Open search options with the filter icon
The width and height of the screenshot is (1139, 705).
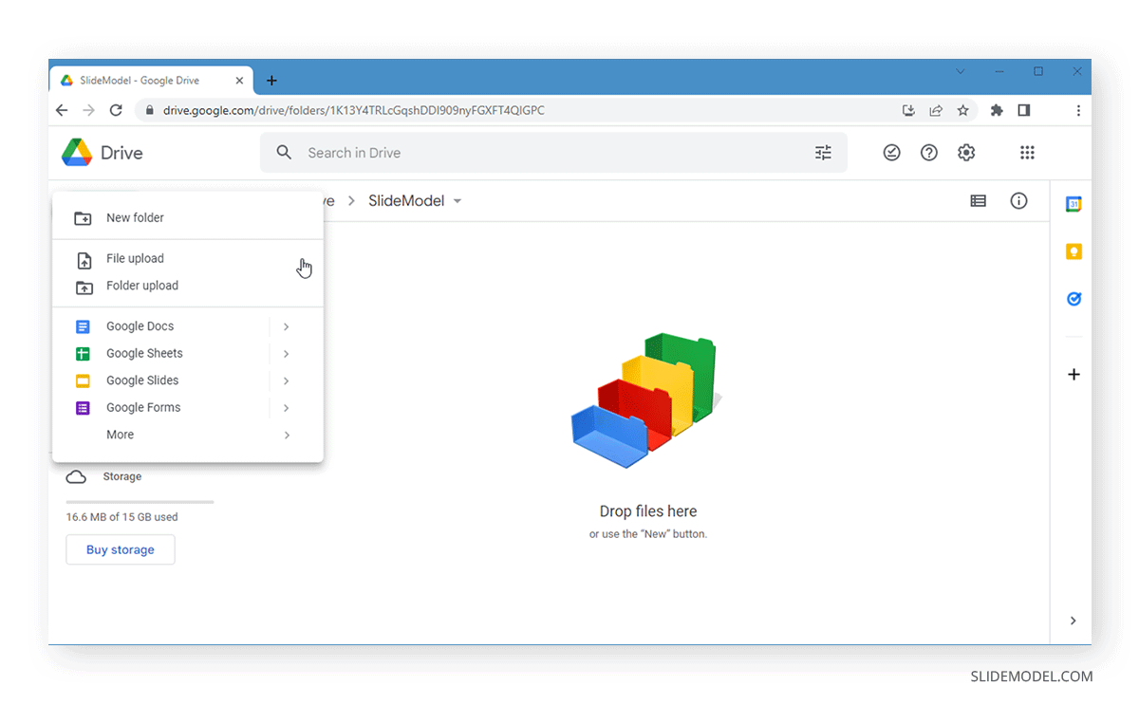point(823,152)
